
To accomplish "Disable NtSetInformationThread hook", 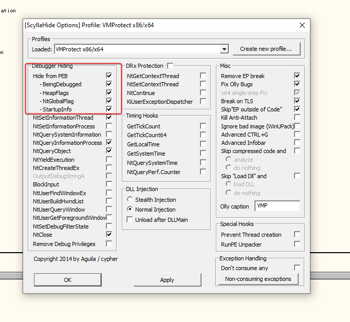I will click(x=109, y=117).
